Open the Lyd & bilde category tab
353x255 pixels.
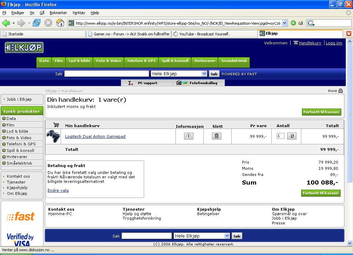coord(80,62)
